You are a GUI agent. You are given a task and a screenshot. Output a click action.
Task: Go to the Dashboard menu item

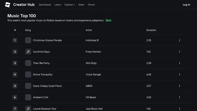45,5
